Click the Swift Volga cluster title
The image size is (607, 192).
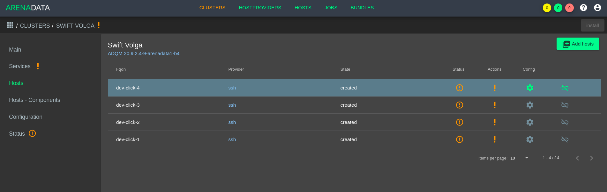click(x=125, y=45)
